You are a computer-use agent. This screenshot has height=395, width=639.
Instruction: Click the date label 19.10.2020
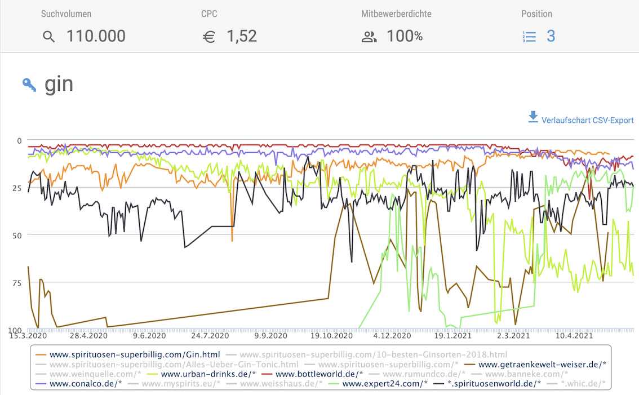point(332,336)
